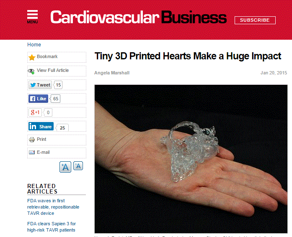
Task: Go to the Home breadcrumb link
Action: (34, 45)
